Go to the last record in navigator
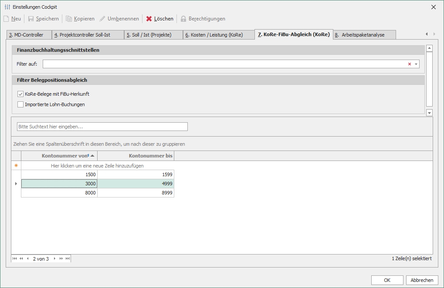This screenshot has width=444, height=288. (68, 258)
